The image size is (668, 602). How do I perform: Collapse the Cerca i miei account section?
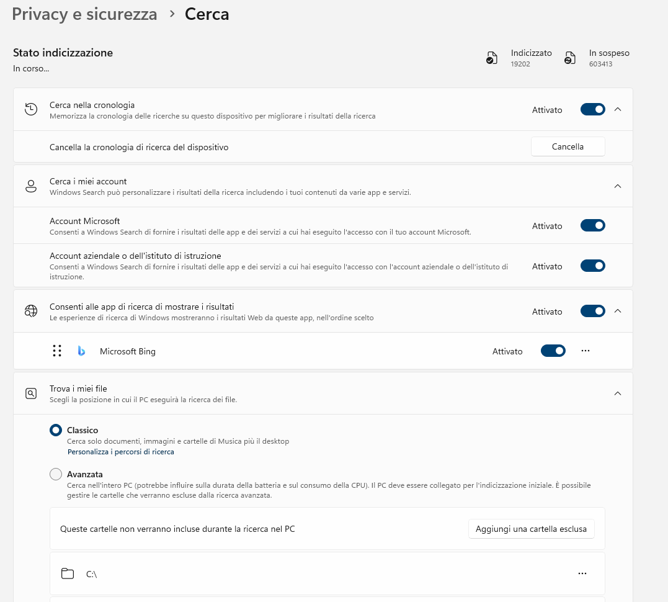click(617, 186)
